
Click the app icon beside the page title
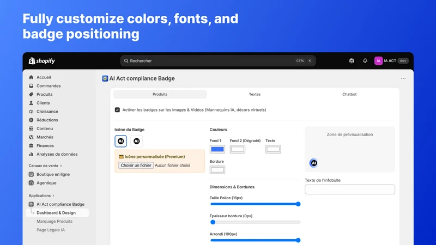[105, 78]
